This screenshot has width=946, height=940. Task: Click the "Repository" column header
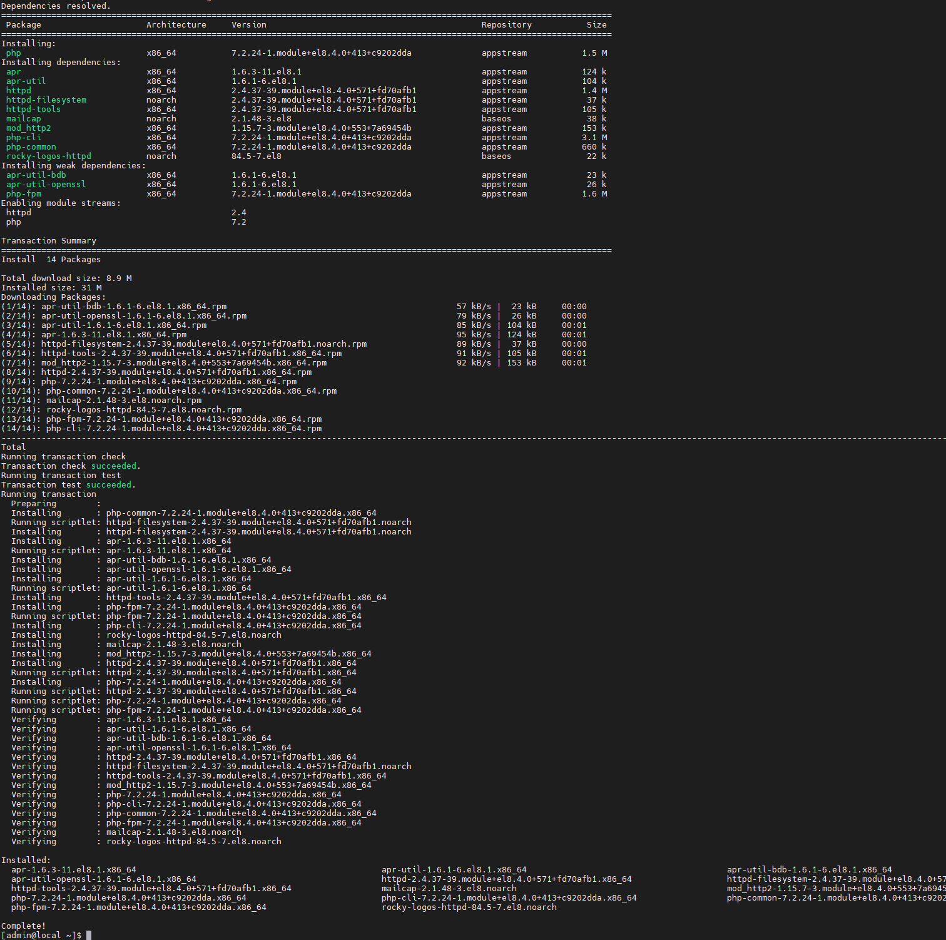[506, 25]
